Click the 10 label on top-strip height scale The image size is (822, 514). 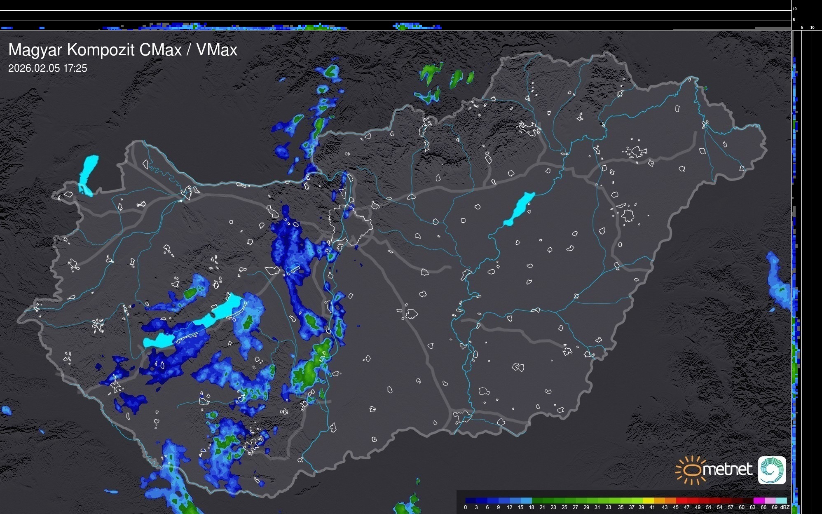[x=795, y=9]
